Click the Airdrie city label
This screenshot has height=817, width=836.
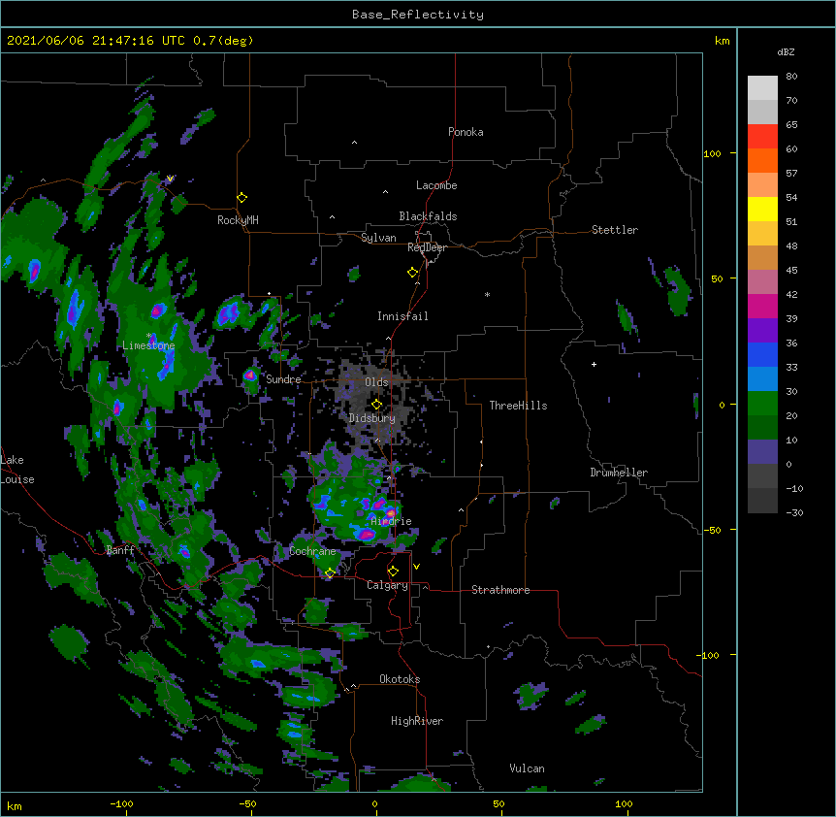click(x=391, y=521)
